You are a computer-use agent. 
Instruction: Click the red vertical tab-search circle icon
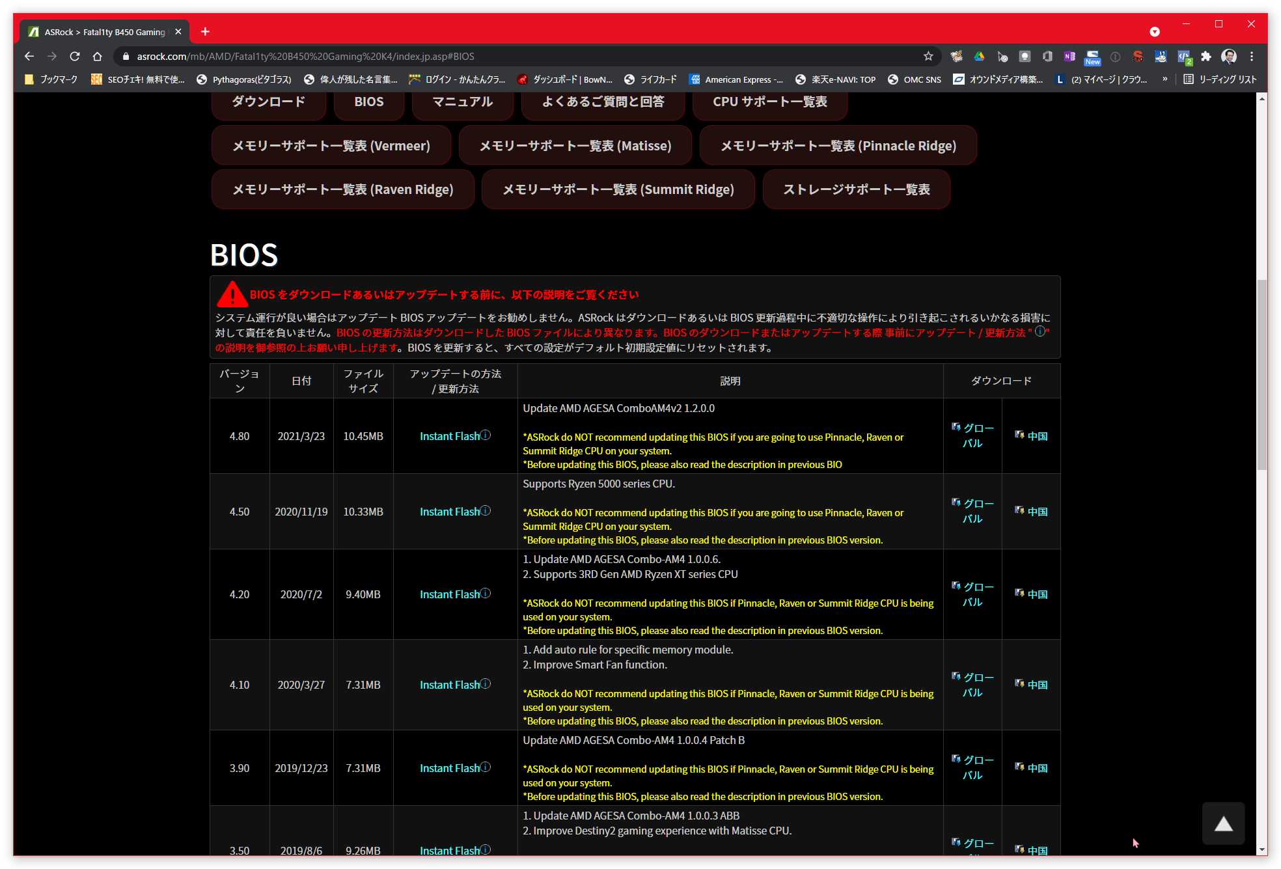1155,31
